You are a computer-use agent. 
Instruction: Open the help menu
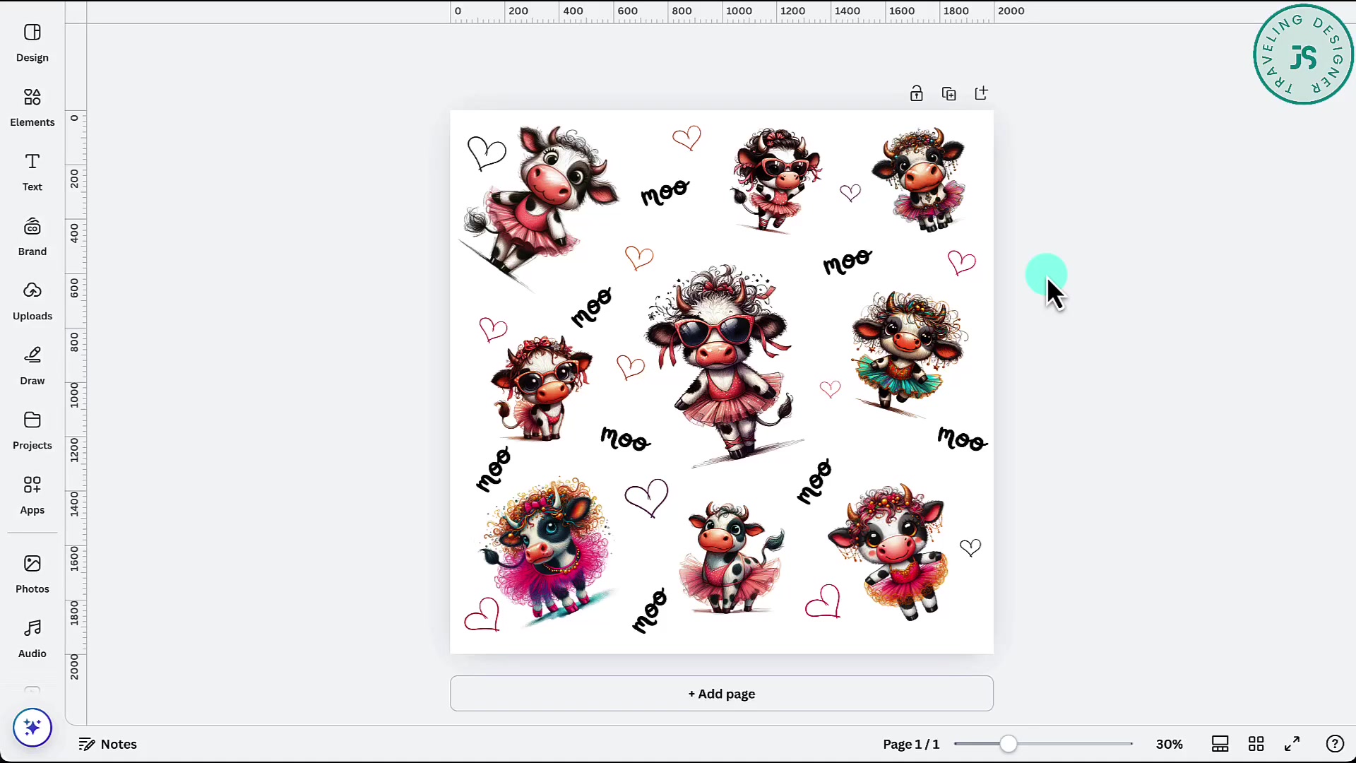tap(1335, 743)
